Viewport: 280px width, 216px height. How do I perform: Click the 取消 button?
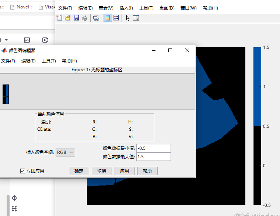102,171
